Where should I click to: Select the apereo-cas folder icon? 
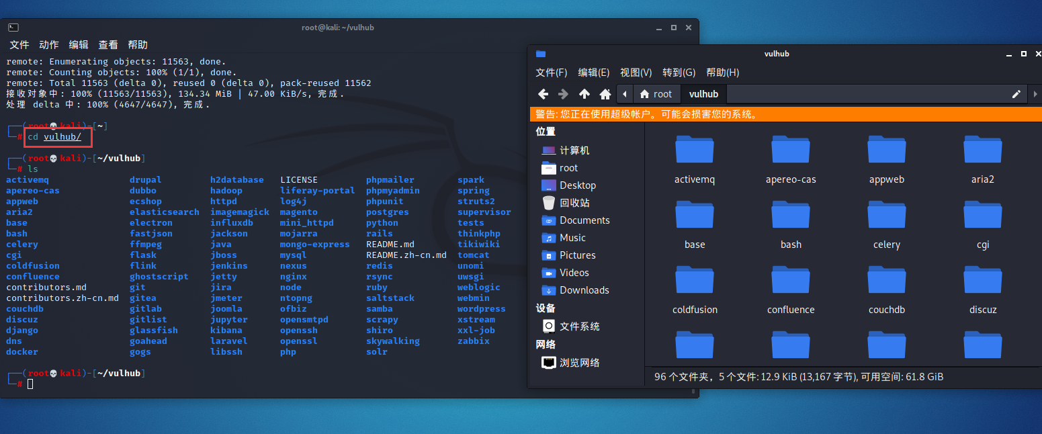tap(791, 150)
